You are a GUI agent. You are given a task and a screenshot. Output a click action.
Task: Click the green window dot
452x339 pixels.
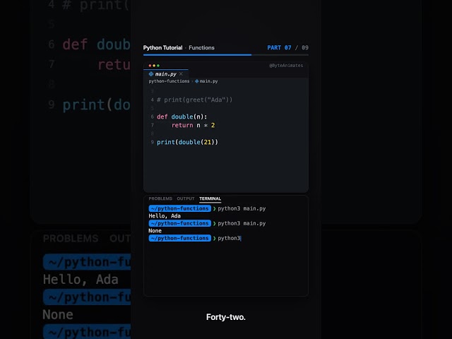158,66
